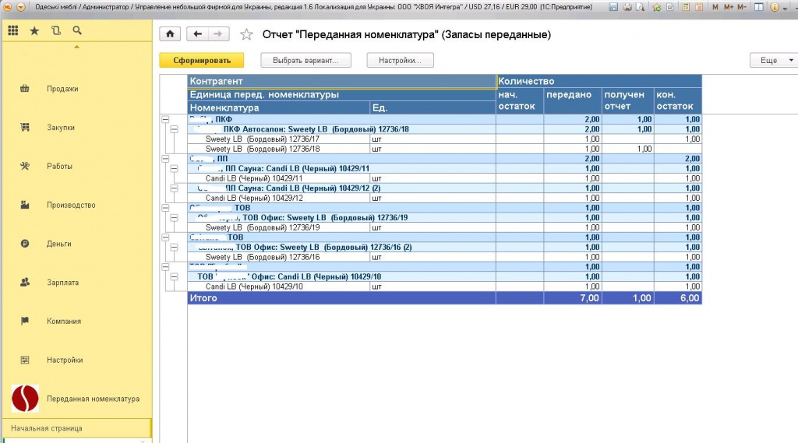Screen dimensions: 798x443
Task: Collapse the ПКФ contractor group
Action: 165,119
